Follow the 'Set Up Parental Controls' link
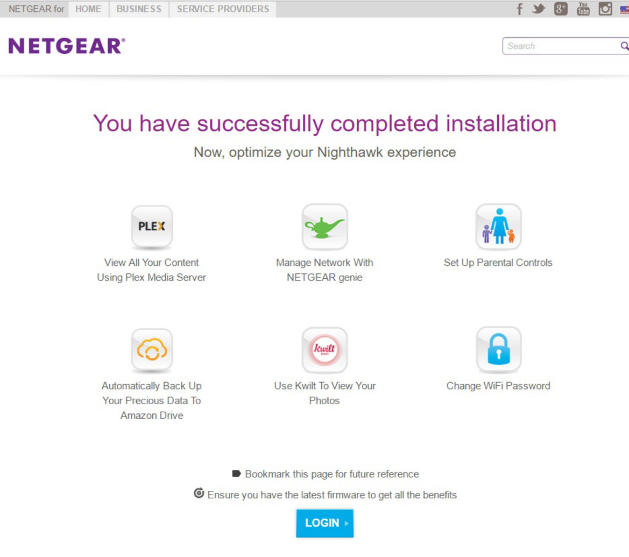The width and height of the screenshot is (629, 557). (x=498, y=263)
